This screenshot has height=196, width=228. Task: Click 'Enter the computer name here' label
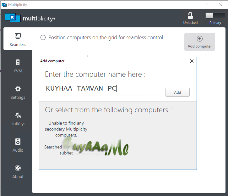click(x=95, y=75)
